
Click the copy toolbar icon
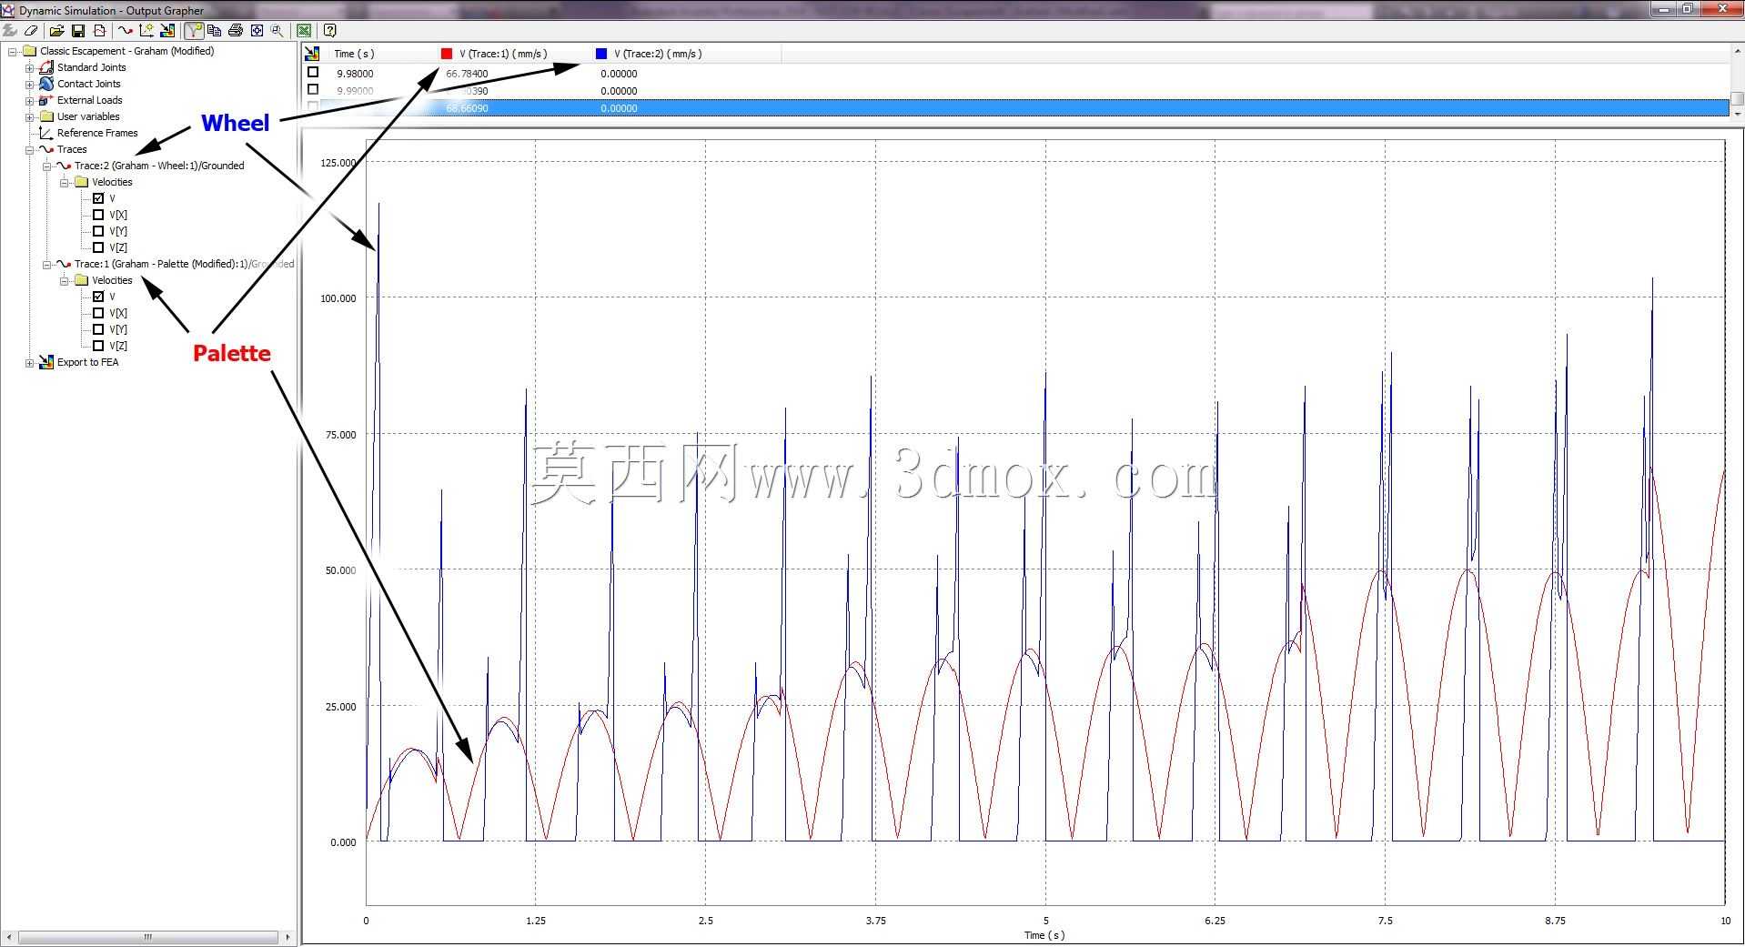click(215, 30)
